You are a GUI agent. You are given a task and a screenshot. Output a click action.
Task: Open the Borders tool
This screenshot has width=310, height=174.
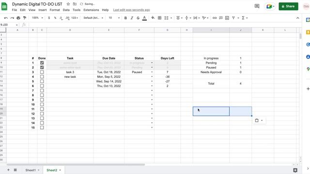(x=159, y=18)
